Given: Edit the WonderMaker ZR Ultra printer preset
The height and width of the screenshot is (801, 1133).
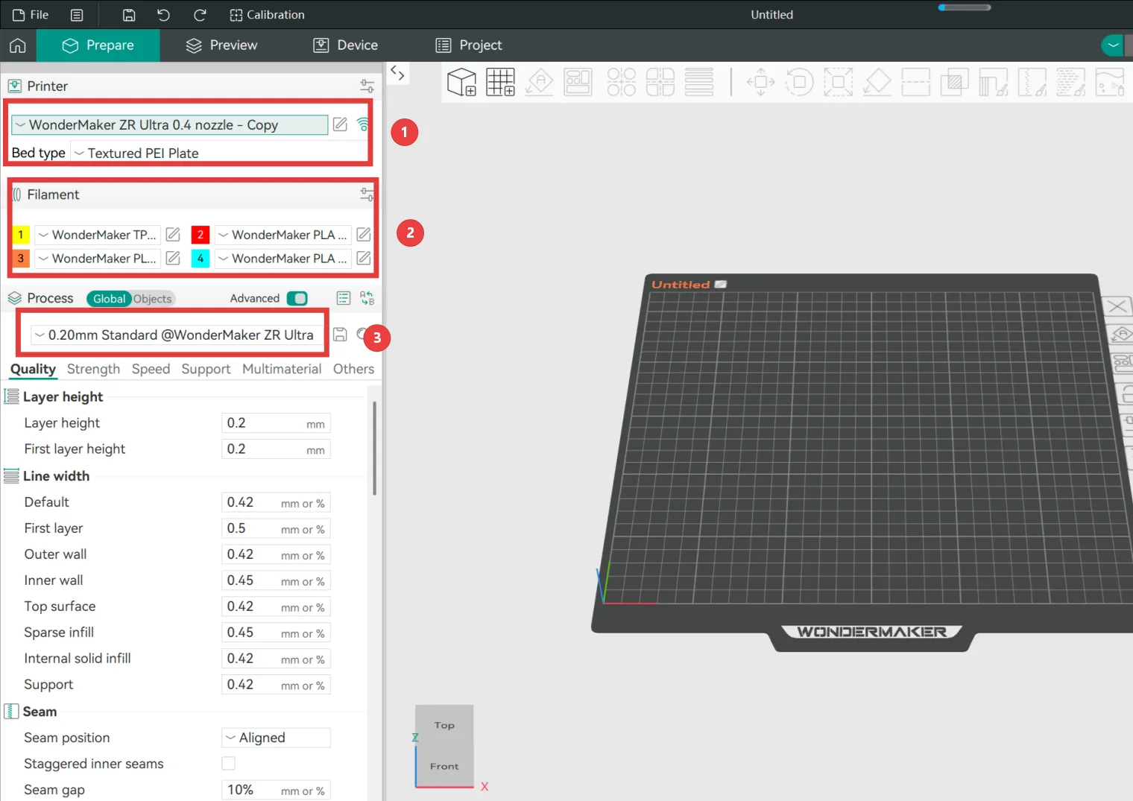Looking at the screenshot, I should 340,124.
